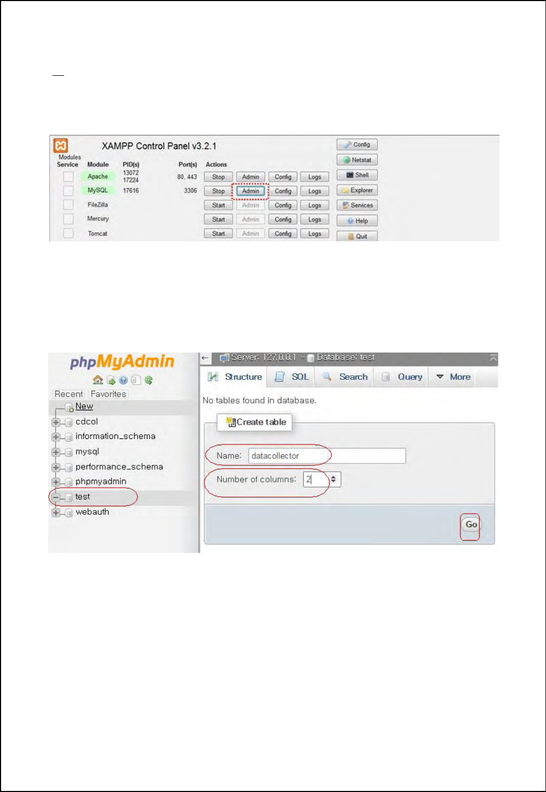This screenshot has height=792, width=546.
Task: Open the More dropdown tab
Action: click(x=453, y=377)
